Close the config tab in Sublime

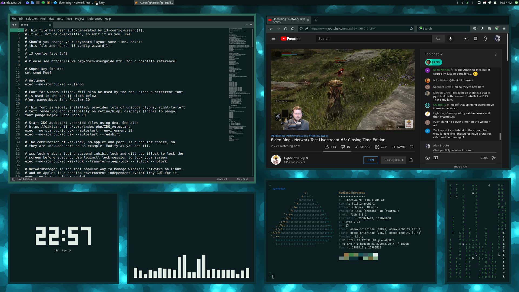pyautogui.click(x=50, y=25)
